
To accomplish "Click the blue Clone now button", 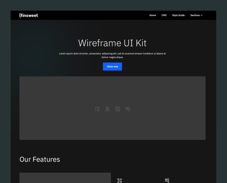I will click(112, 66).
